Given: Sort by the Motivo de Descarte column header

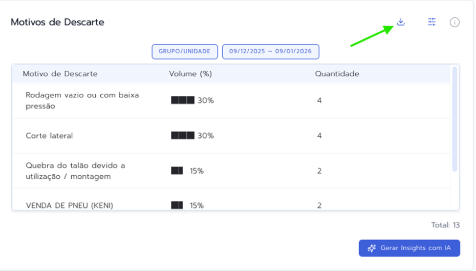Looking at the screenshot, I should (60, 74).
